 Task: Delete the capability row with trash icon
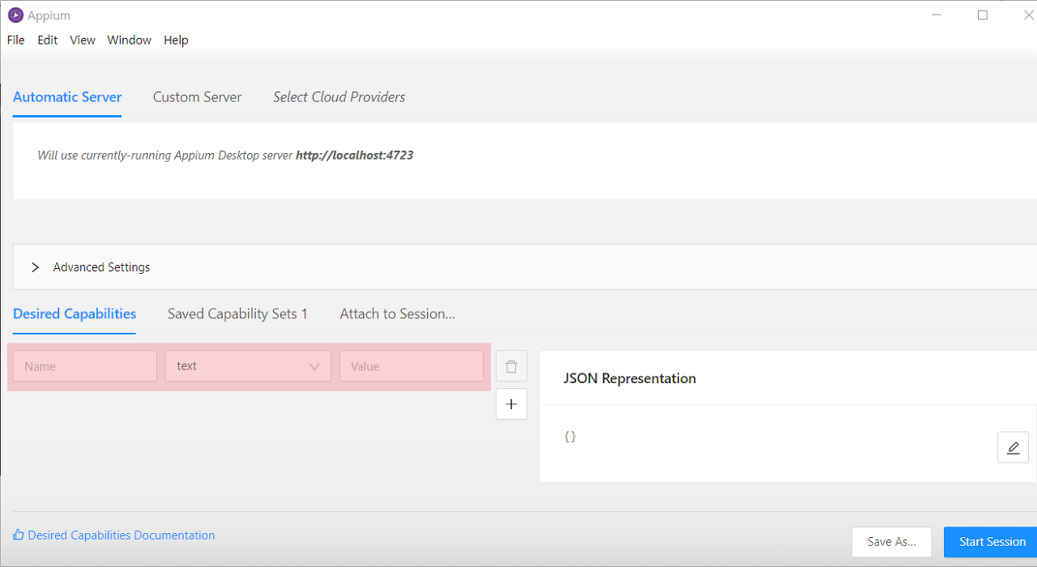[x=511, y=366]
